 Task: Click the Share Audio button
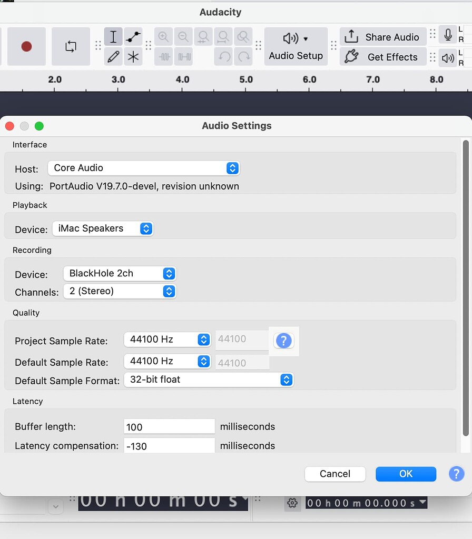pyautogui.click(x=383, y=37)
